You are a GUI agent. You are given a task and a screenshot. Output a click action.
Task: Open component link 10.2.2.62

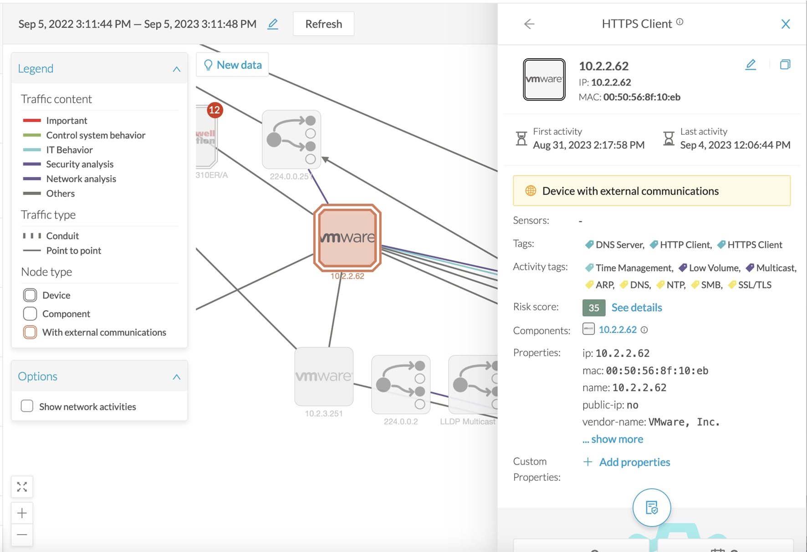tap(617, 329)
